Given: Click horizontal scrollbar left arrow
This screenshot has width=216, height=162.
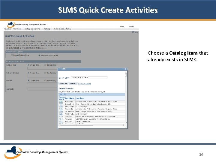Looking at the screenshot, I should point(59,125).
